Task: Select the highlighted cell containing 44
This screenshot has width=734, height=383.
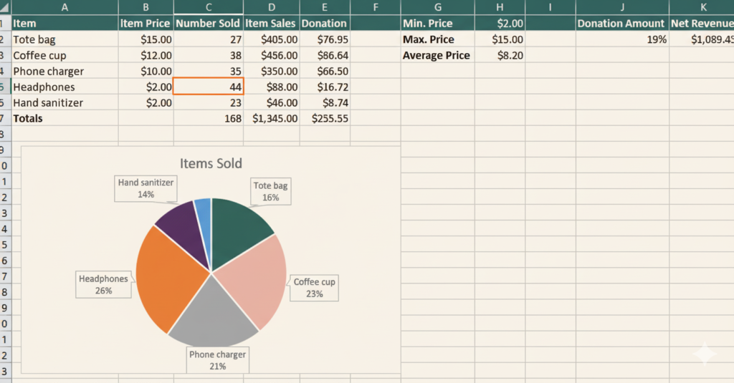Action: click(209, 87)
